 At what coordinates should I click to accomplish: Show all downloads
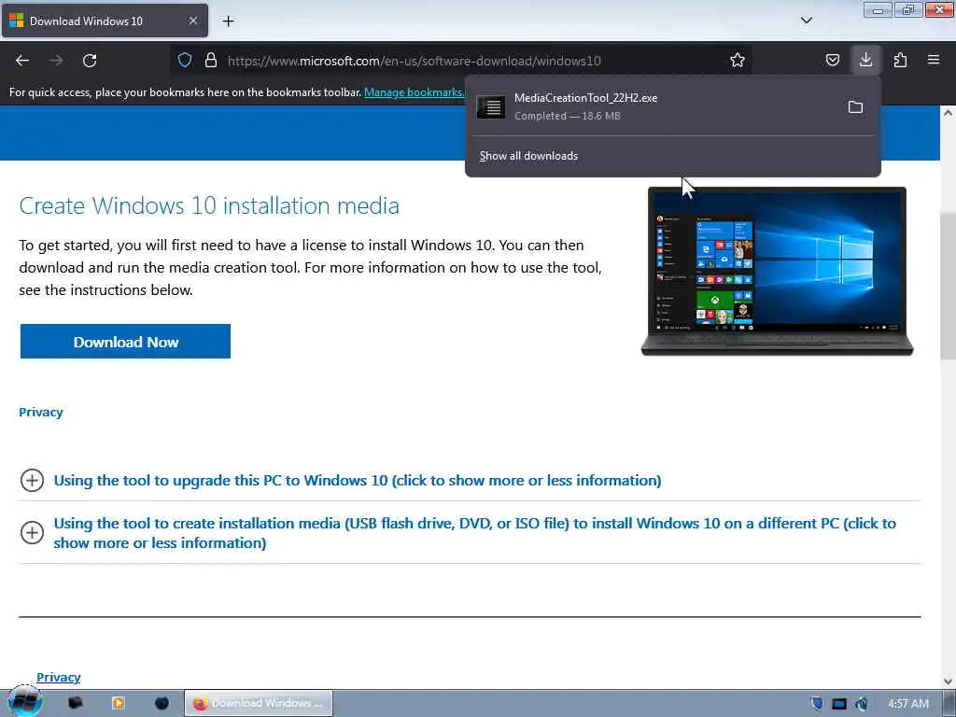(528, 156)
